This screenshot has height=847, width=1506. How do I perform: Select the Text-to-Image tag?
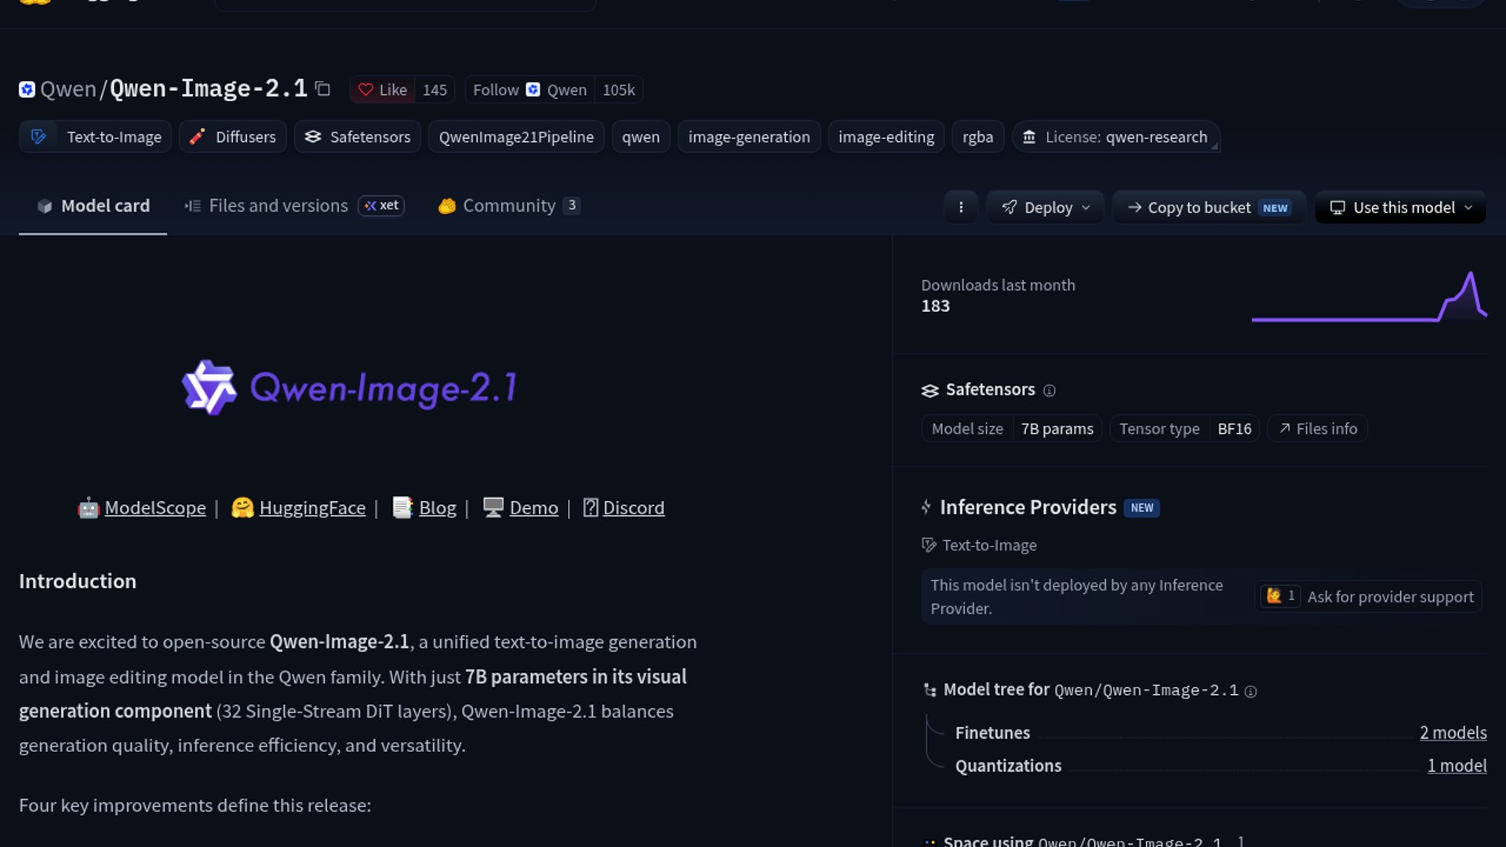[x=95, y=137]
